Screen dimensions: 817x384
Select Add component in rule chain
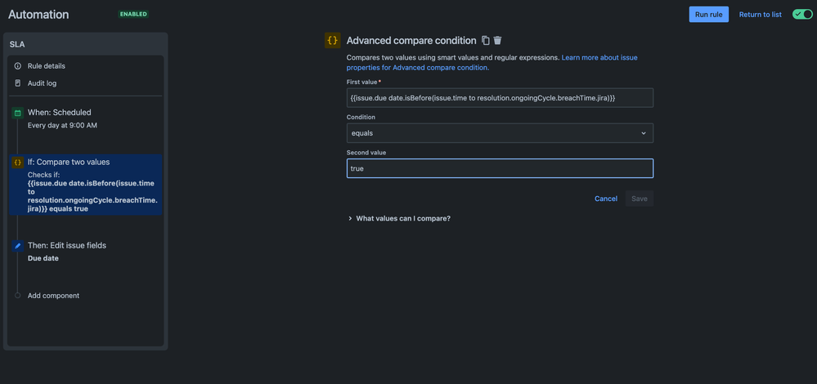pyautogui.click(x=53, y=296)
